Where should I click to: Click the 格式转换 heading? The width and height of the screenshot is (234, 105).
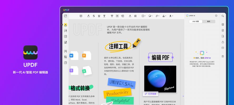[80, 88]
